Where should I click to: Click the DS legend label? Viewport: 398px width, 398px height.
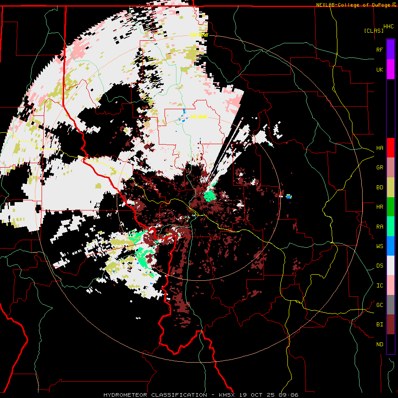pyautogui.click(x=379, y=266)
